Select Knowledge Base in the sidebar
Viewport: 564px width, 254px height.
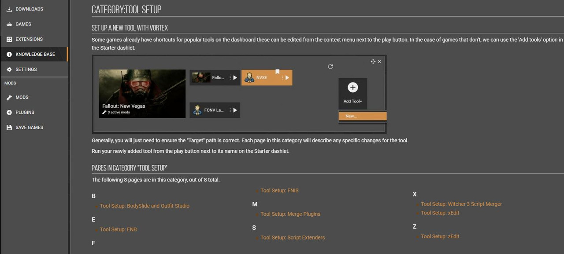click(x=34, y=54)
